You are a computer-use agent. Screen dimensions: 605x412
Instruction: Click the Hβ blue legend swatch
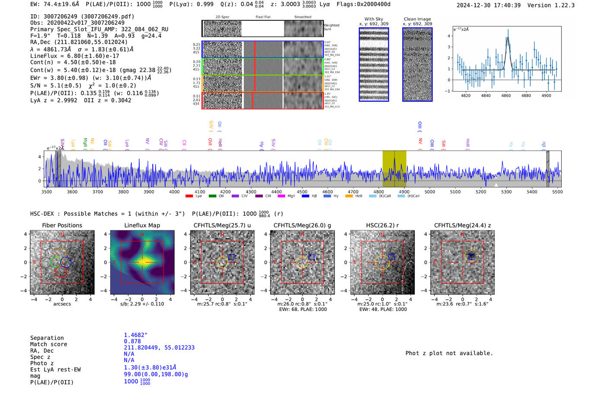pos(306,196)
